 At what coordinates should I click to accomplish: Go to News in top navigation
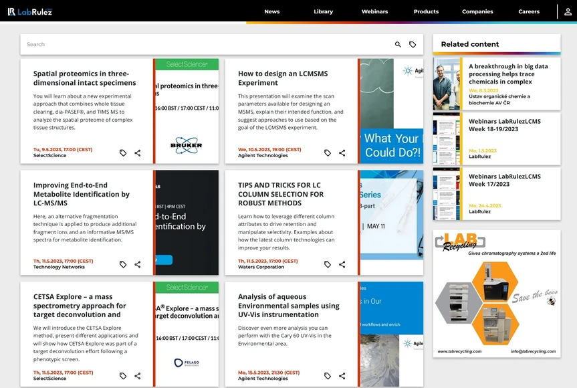click(x=272, y=11)
